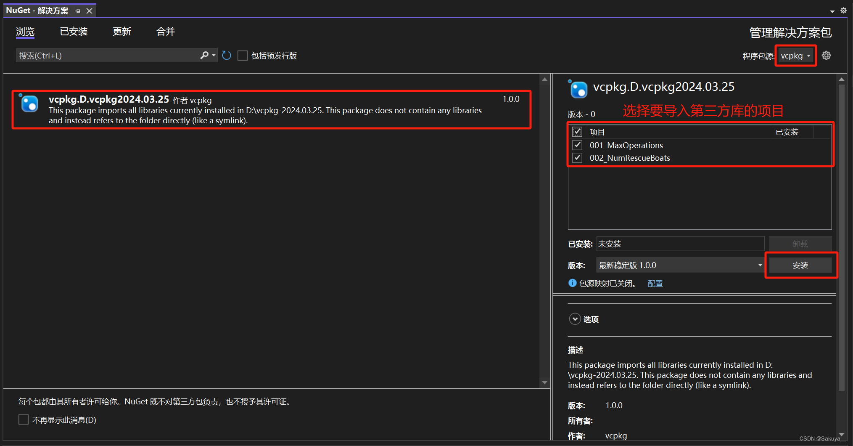Click the refresh icon next to search
This screenshot has height=446, width=853.
click(x=227, y=56)
